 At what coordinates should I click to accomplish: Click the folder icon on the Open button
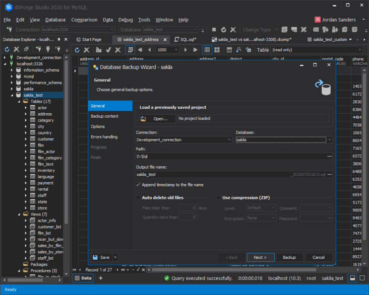point(144,119)
